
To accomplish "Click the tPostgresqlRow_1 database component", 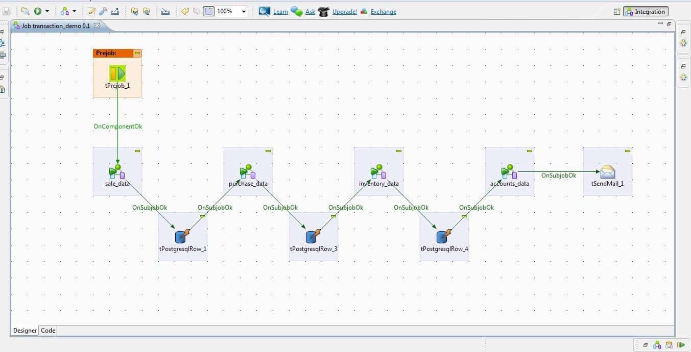I will 182,236.
